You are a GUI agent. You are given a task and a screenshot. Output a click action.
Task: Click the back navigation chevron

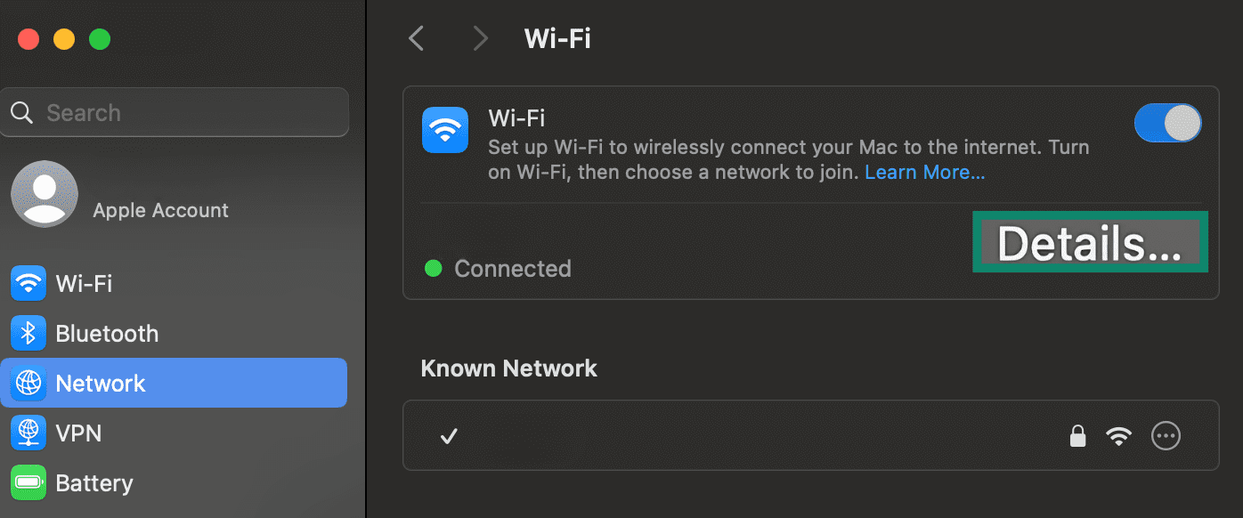click(416, 38)
